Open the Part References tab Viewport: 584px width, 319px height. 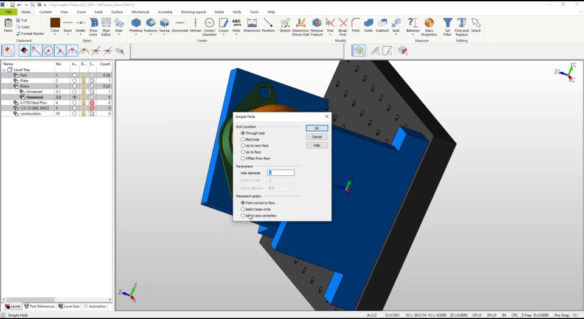[x=39, y=306]
